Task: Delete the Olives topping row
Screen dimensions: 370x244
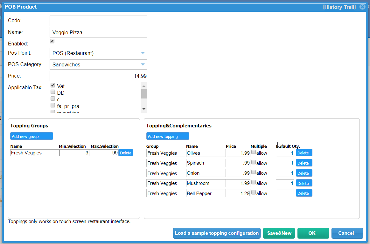Action: 304,153
